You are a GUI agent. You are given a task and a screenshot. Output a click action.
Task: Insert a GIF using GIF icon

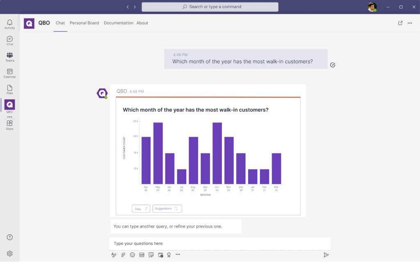[142, 255]
